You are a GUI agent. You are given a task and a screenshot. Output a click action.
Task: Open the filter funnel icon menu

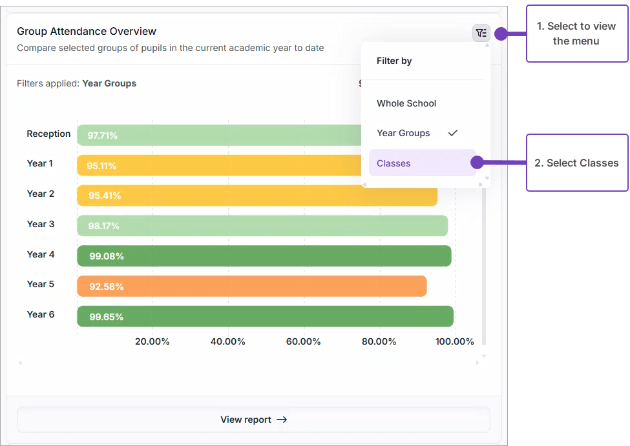point(481,33)
